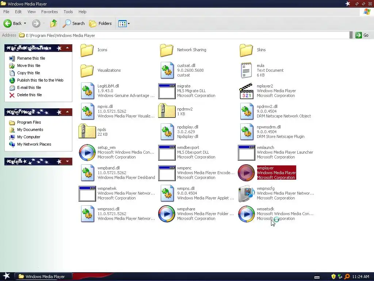
Task: Open the Skins folder
Action: (246, 50)
